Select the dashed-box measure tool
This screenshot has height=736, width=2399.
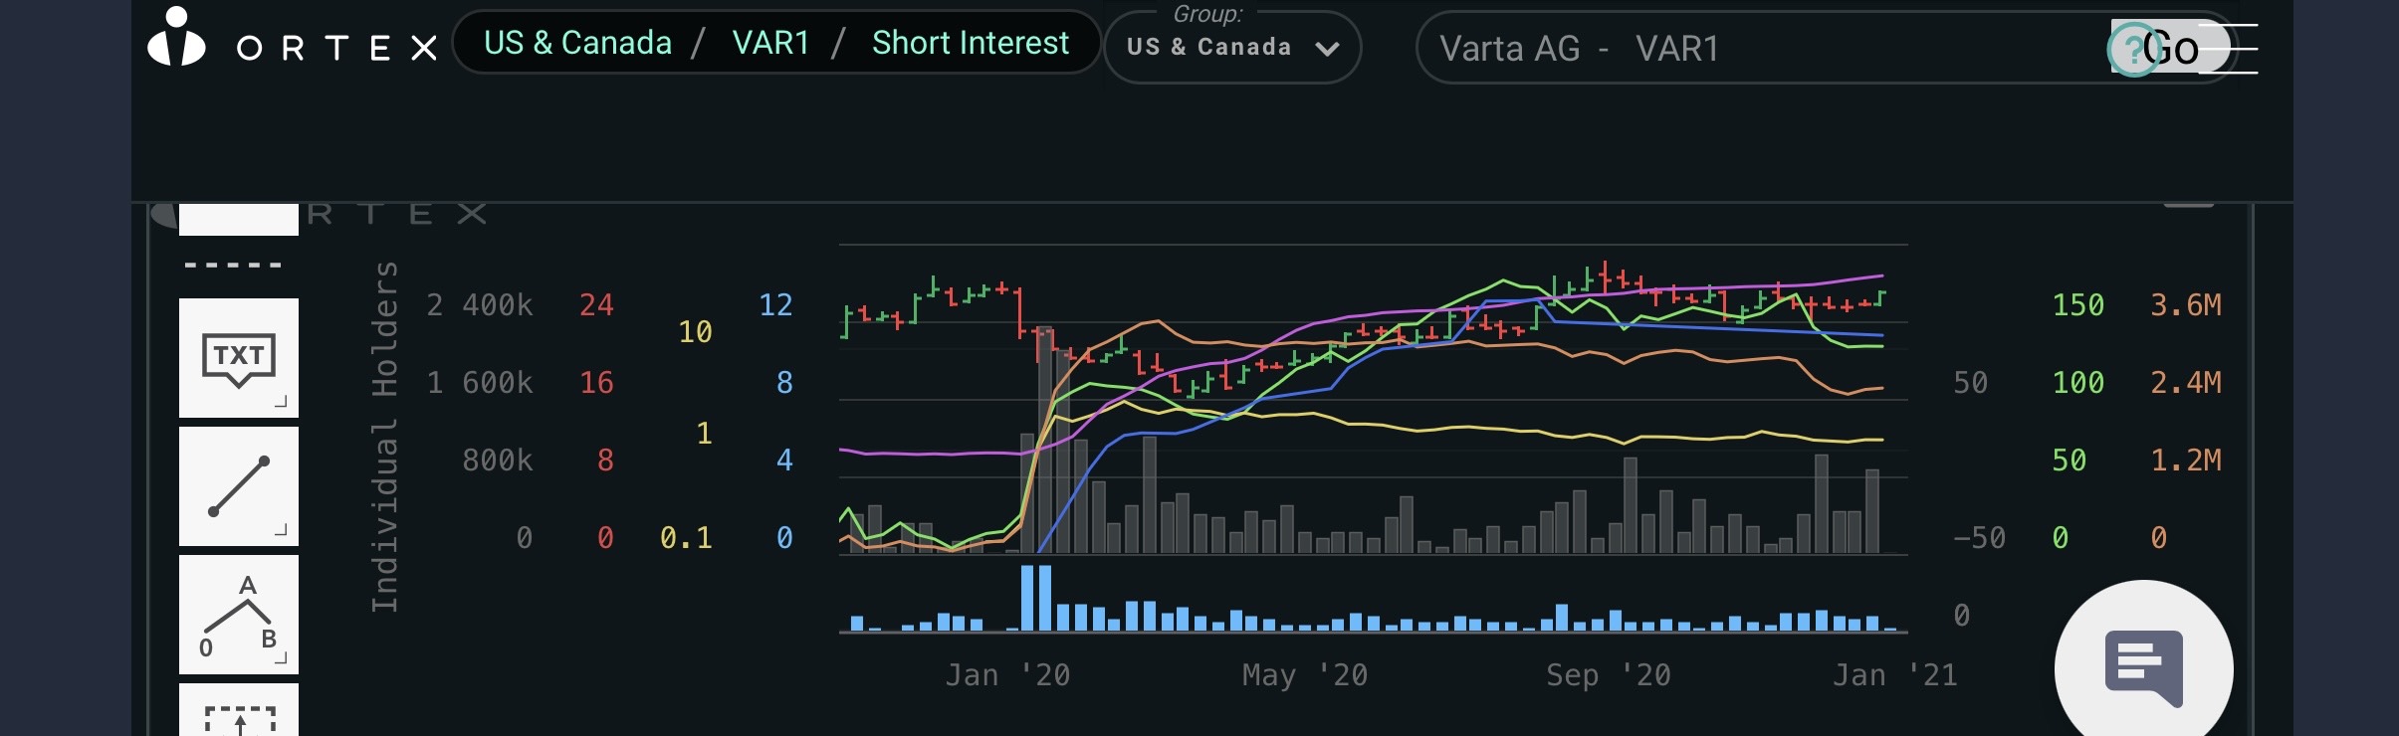tap(239, 716)
